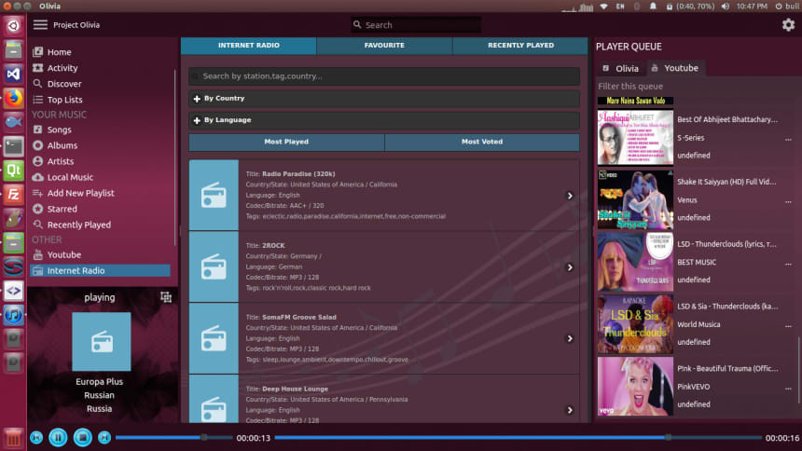Adjust the volume slider
Image resolution: width=802 pixels, height=451 pixels.
[x=173, y=438]
